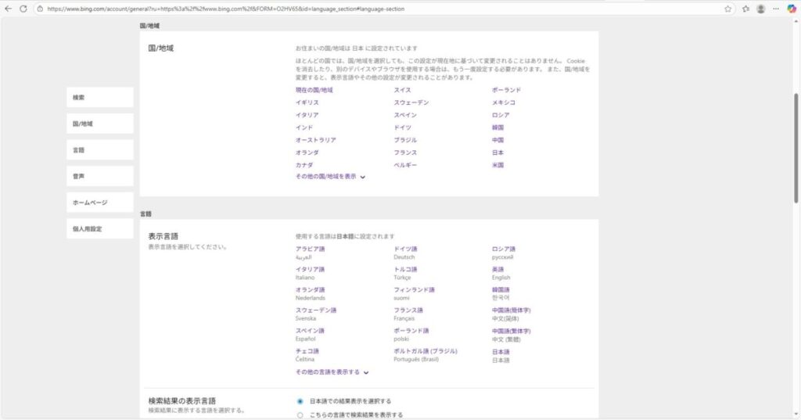801x420 pixels.
Task: Switch to ホームページ sidebar section
Action: point(100,203)
